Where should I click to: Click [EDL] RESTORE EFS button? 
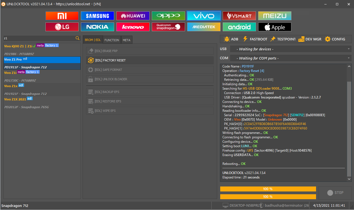[x=150, y=101]
